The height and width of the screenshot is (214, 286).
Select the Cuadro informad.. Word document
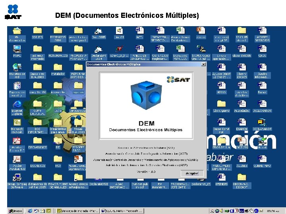(x=262, y=71)
